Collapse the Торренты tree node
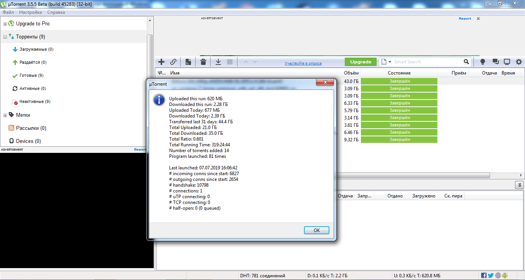Screen dimensions: 525x280 click(5, 37)
